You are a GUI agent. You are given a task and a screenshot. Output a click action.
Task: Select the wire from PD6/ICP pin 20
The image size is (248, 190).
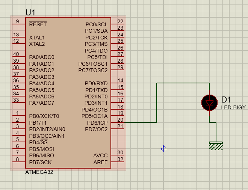tap(157, 105)
